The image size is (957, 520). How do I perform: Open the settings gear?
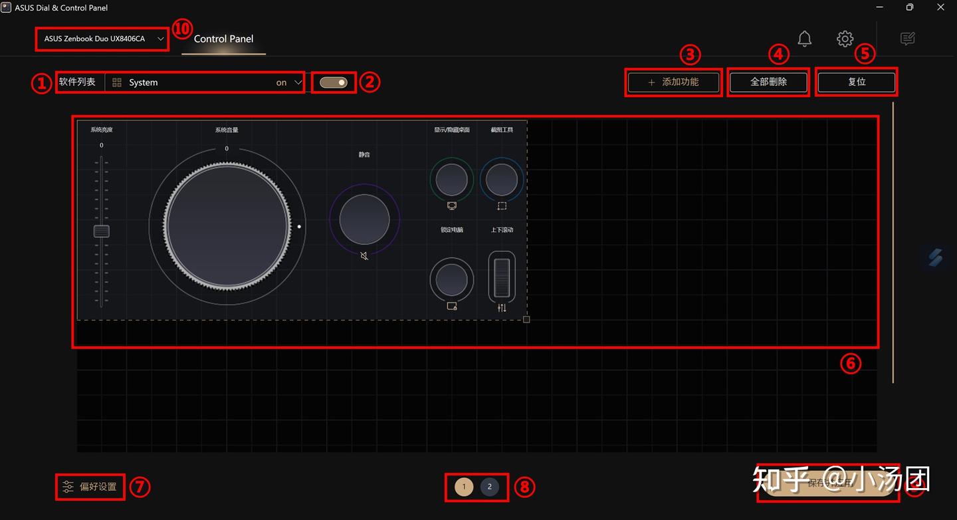(845, 39)
